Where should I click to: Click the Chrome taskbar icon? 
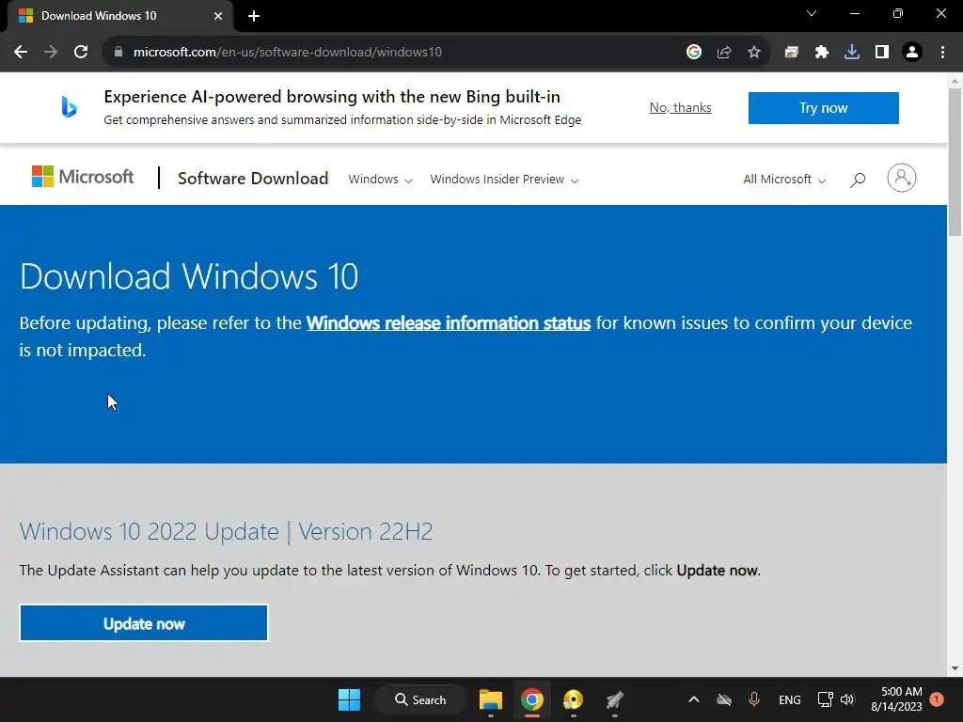532,699
